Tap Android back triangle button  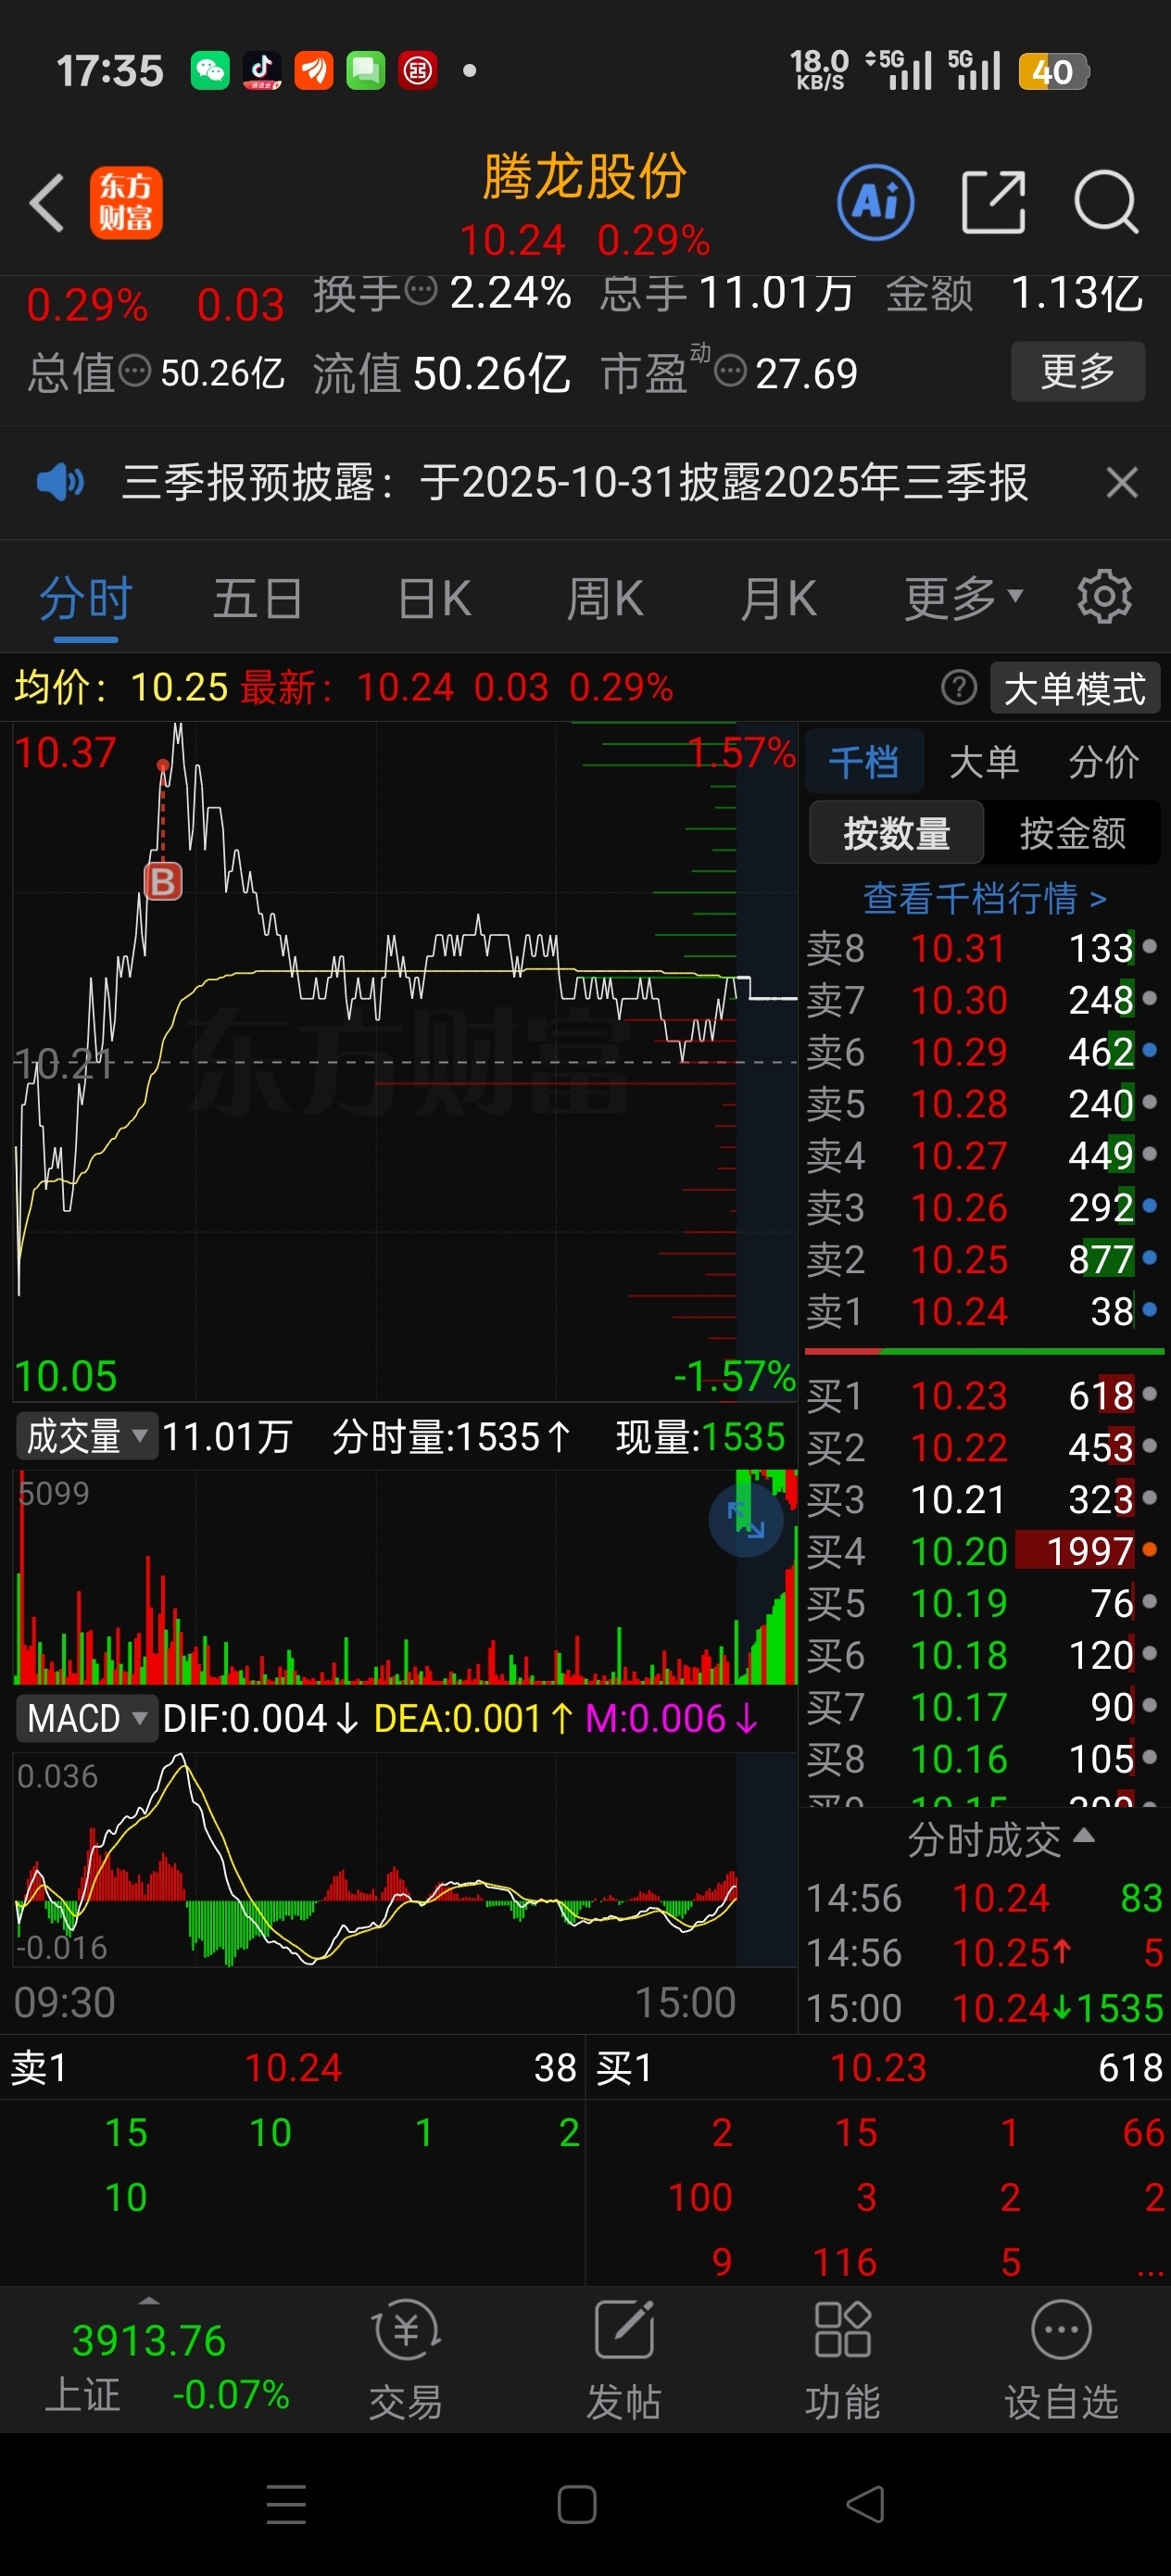pos(865,2504)
